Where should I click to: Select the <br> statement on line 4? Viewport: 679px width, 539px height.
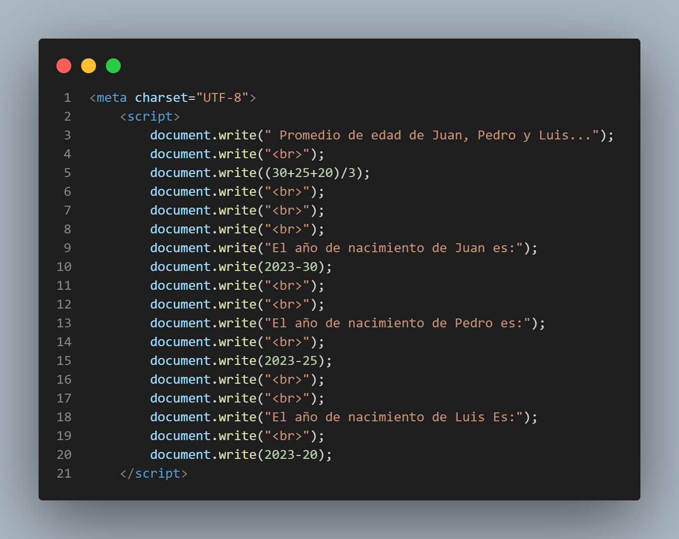click(x=238, y=154)
